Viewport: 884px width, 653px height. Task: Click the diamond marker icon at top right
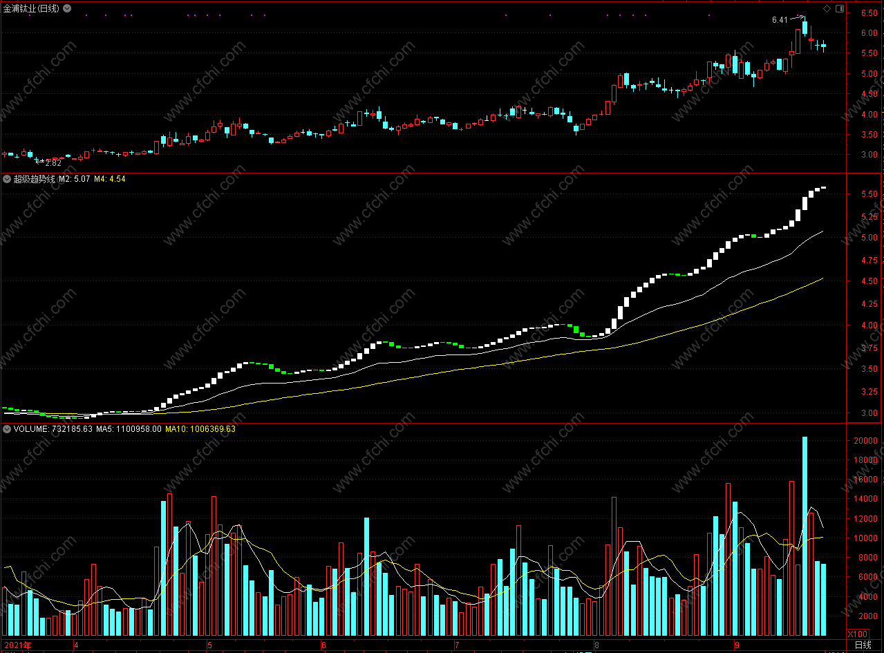click(827, 8)
